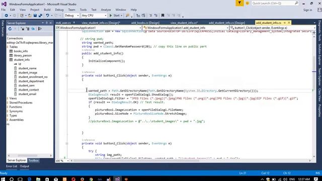This screenshot has width=322, height=181.
Task: Uncomment selected lines toolbar icon
Action: (x=155, y=16)
